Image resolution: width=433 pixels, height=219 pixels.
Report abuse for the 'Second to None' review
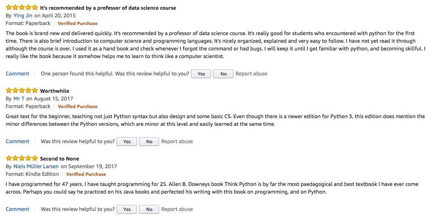177,209
